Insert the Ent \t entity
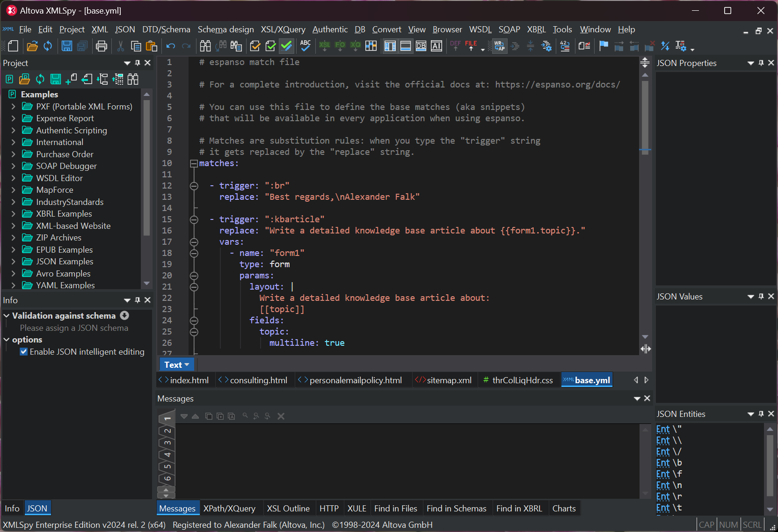This screenshot has width=778, height=532. point(669,507)
